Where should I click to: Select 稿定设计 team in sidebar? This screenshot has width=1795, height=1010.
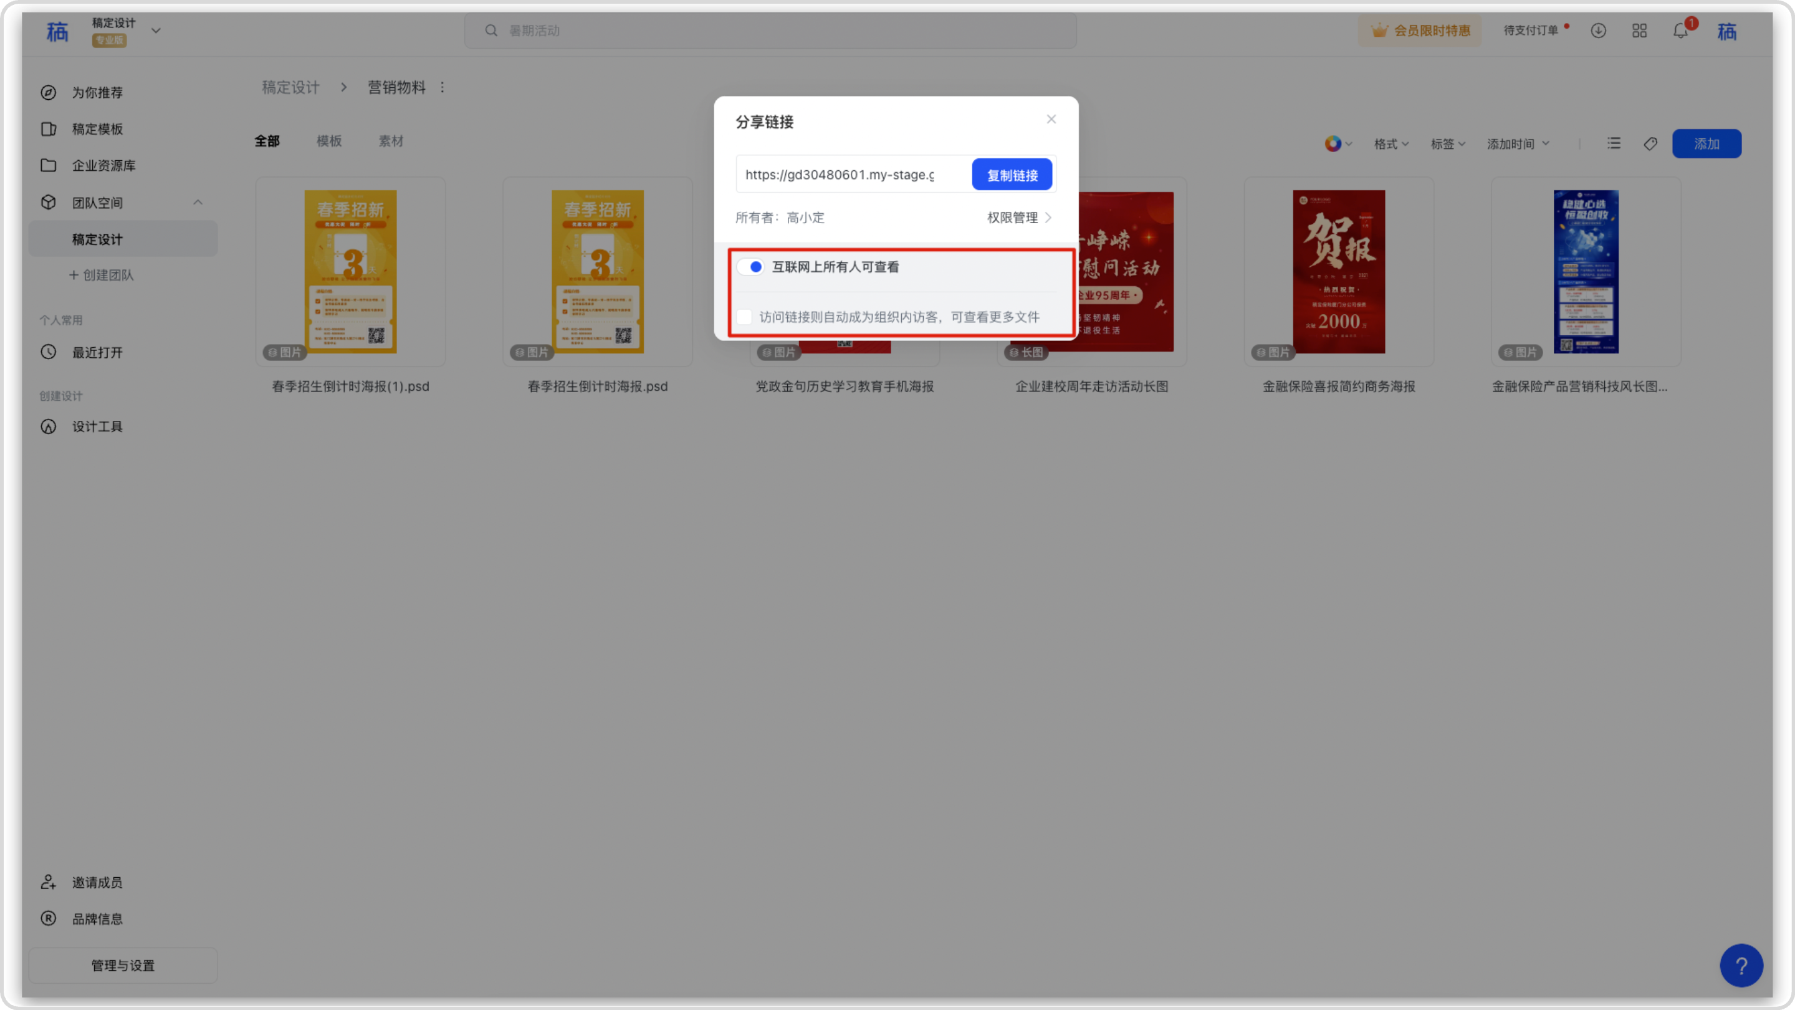tap(123, 239)
